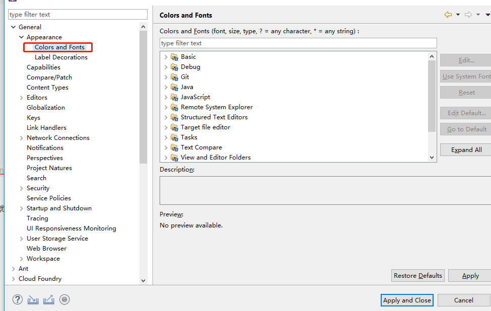Viewport: 491px width, 311px height.
Task: Click the Apply button
Action: coord(470,276)
